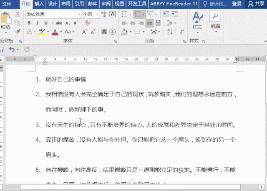Click the horizontal scrollbar right arrow
Screen dimensions: 267x191
tap(262, 187)
